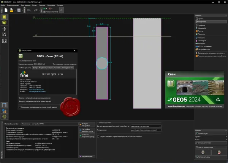Click the save floppy disk icon
The height and width of the screenshot is (163, 228).
19,10
